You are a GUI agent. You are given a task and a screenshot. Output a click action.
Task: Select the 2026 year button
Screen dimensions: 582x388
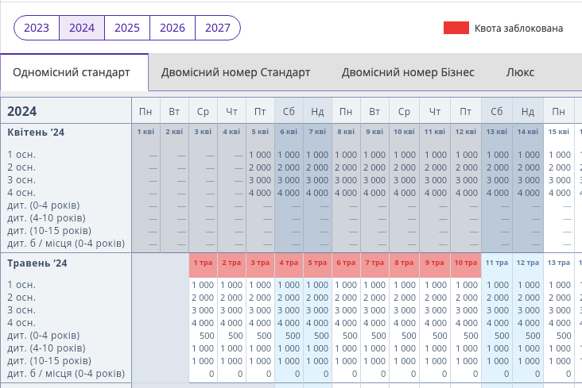(173, 28)
